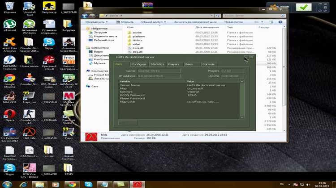Click the Размер column header
Viewport: 336px width, 188px height.
point(264,27)
